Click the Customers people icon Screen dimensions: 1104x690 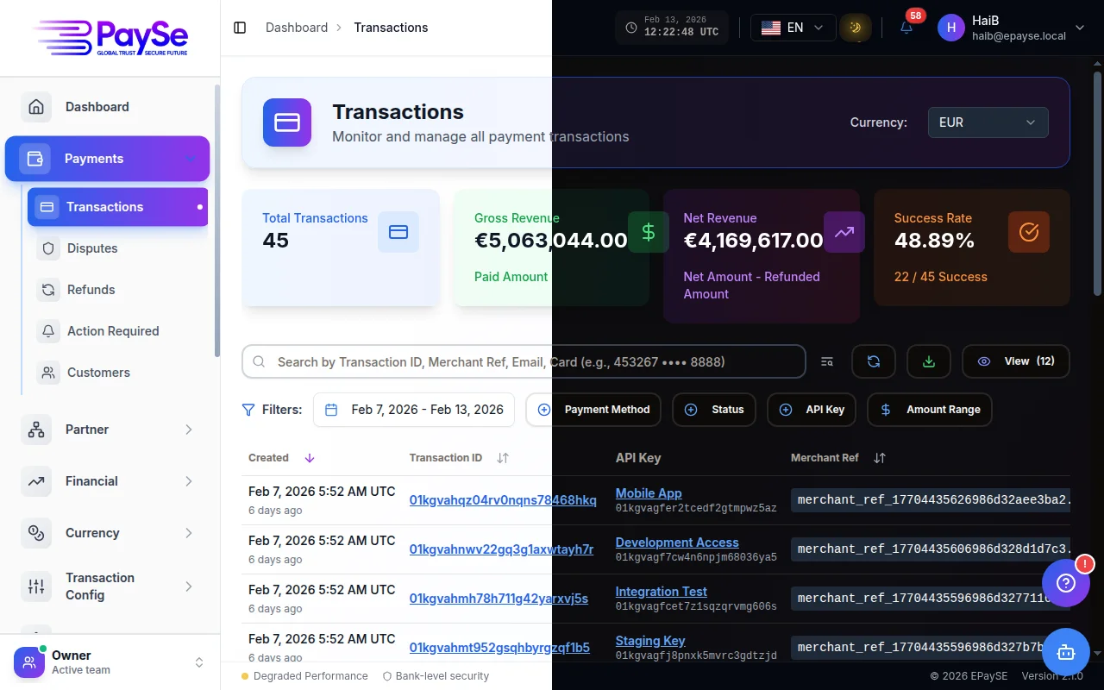(48, 373)
